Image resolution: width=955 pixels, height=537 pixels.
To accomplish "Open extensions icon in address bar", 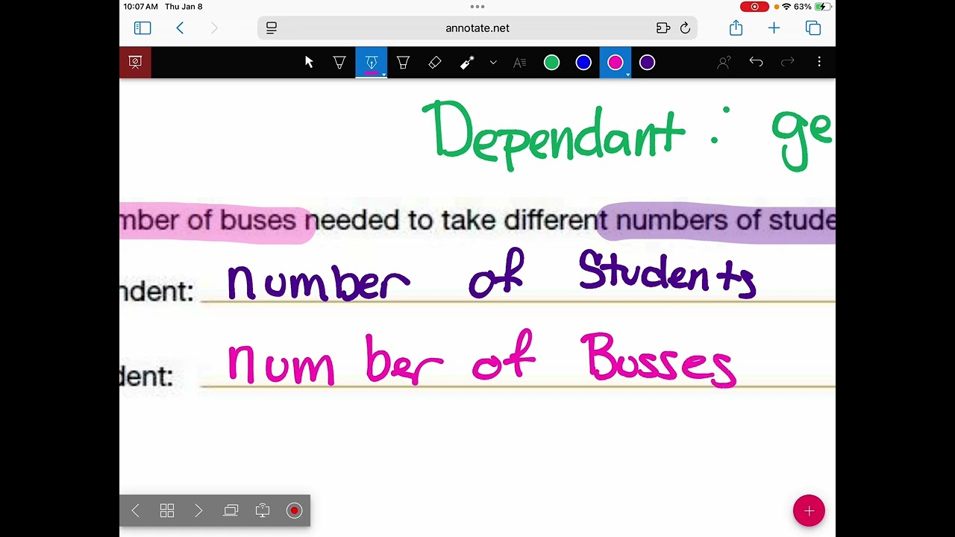I will tap(663, 28).
